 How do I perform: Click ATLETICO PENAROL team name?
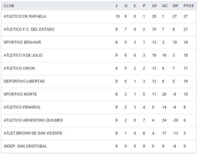22,107
